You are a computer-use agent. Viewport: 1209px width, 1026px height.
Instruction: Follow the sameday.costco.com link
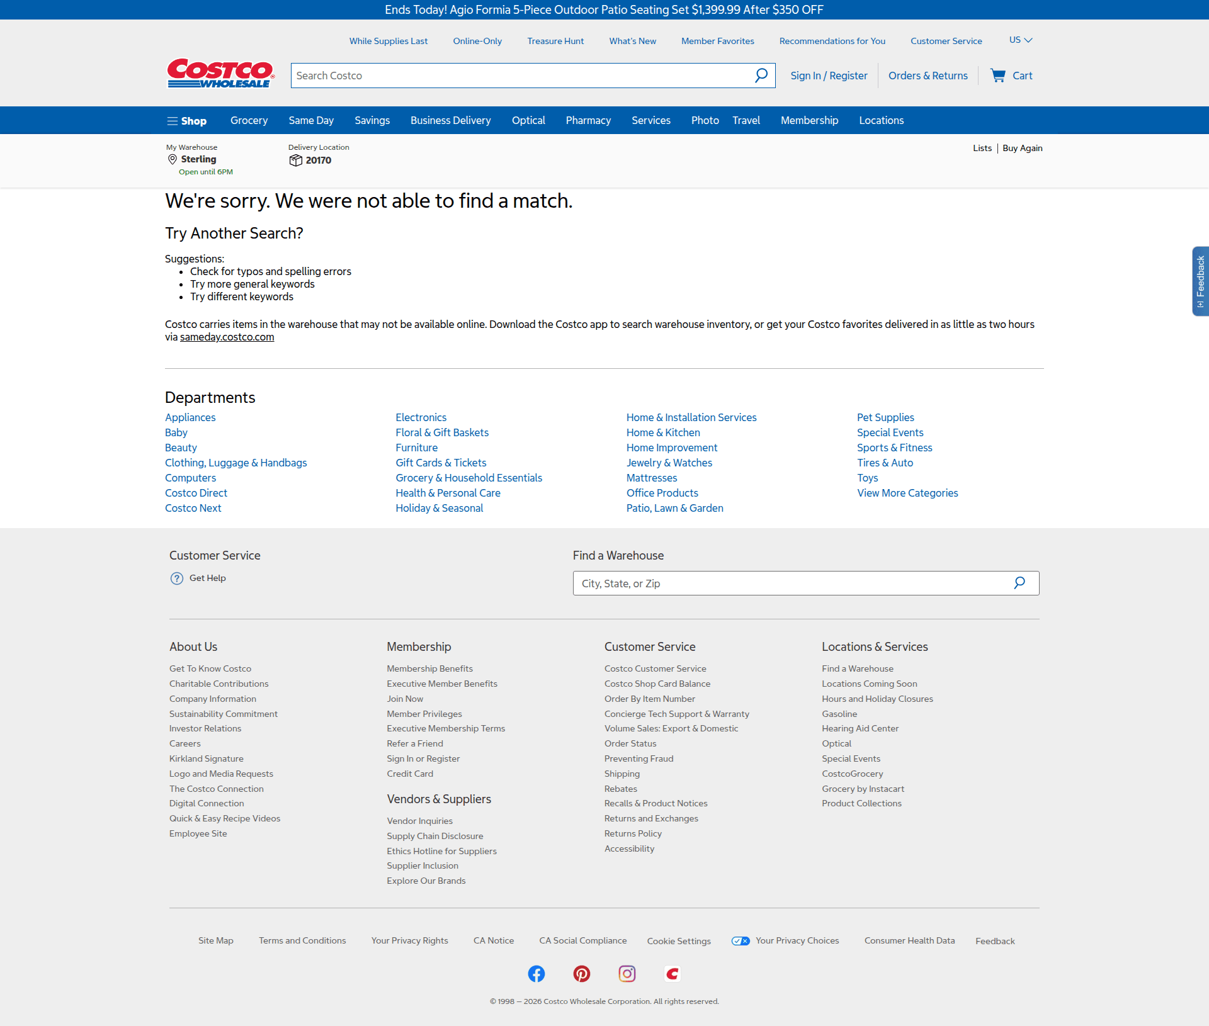click(227, 337)
